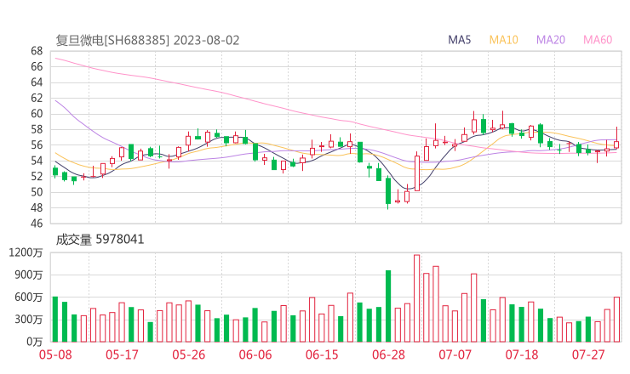Click the 成交量 5978041 volume label
This screenshot has width=630, height=374.
click(x=100, y=240)
